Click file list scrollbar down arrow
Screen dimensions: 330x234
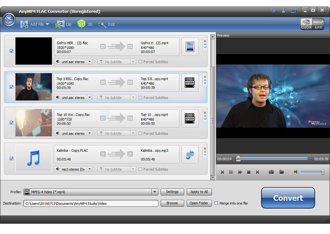(x=212, y=177)
